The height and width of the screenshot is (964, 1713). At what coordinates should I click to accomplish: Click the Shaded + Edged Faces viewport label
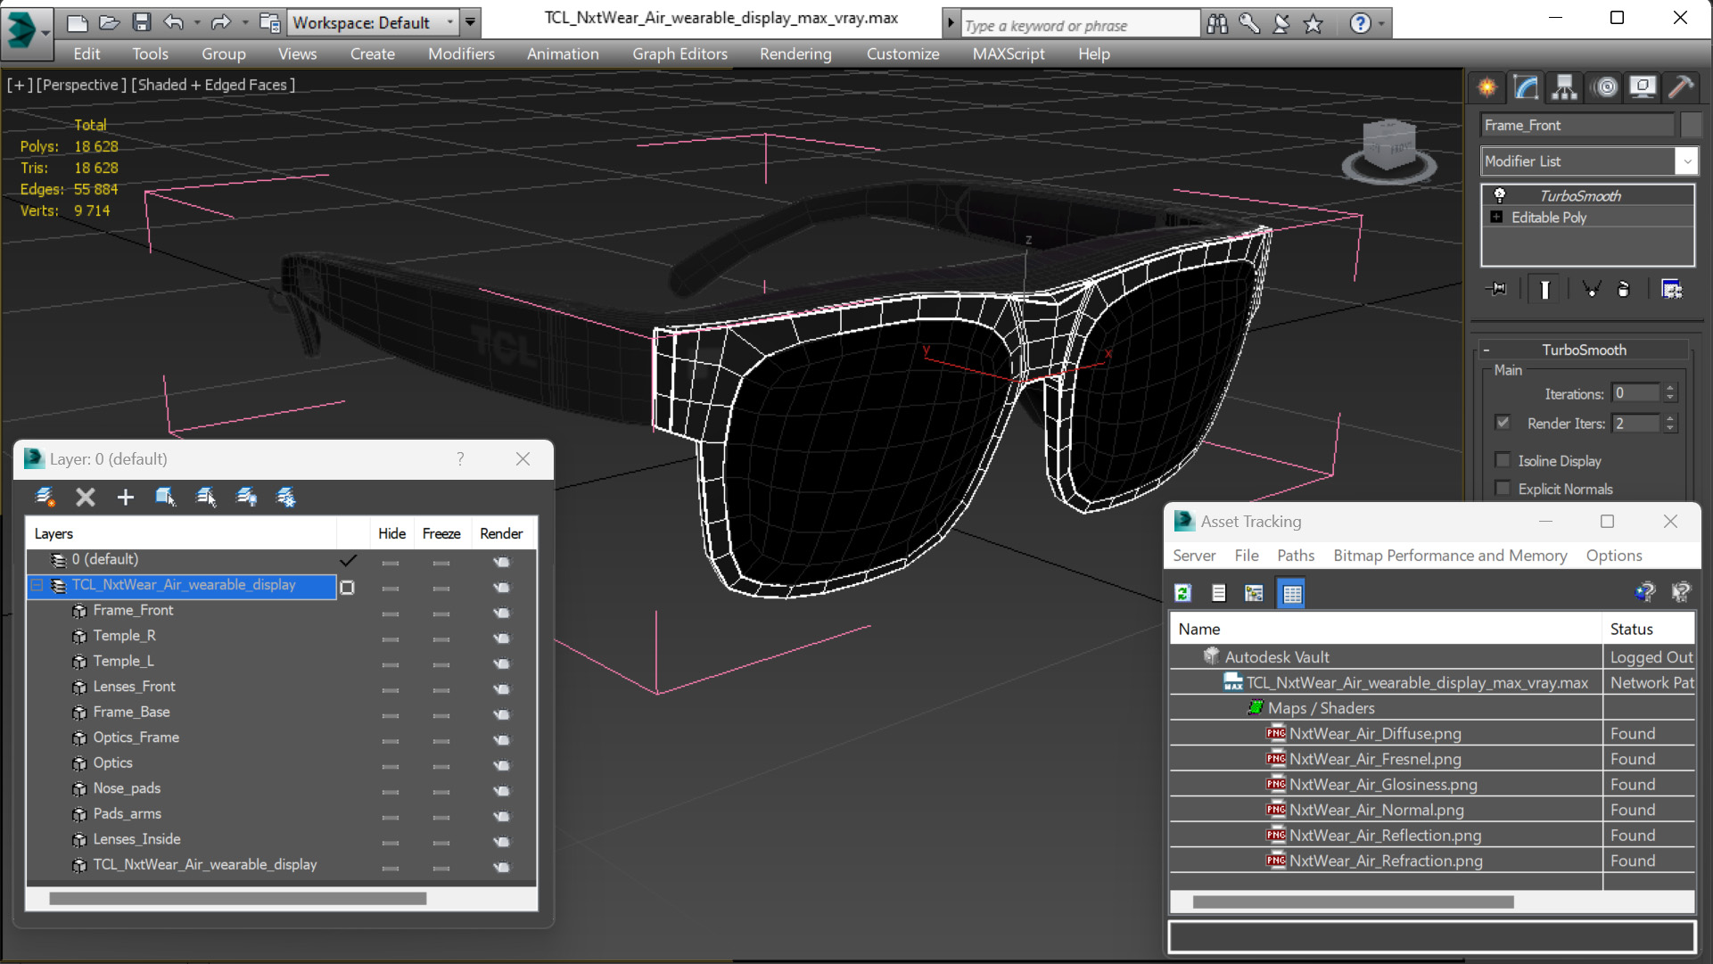coord(213,85)
